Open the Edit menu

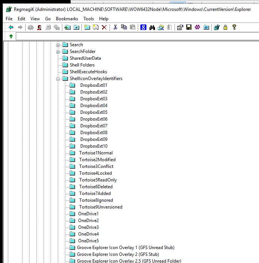[21, 19]
